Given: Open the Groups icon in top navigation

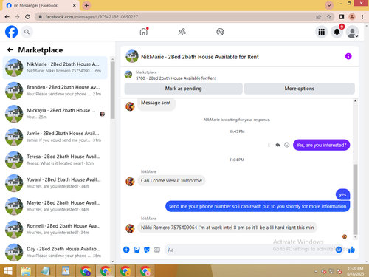Looking at the screenshot, I should 220,32.
